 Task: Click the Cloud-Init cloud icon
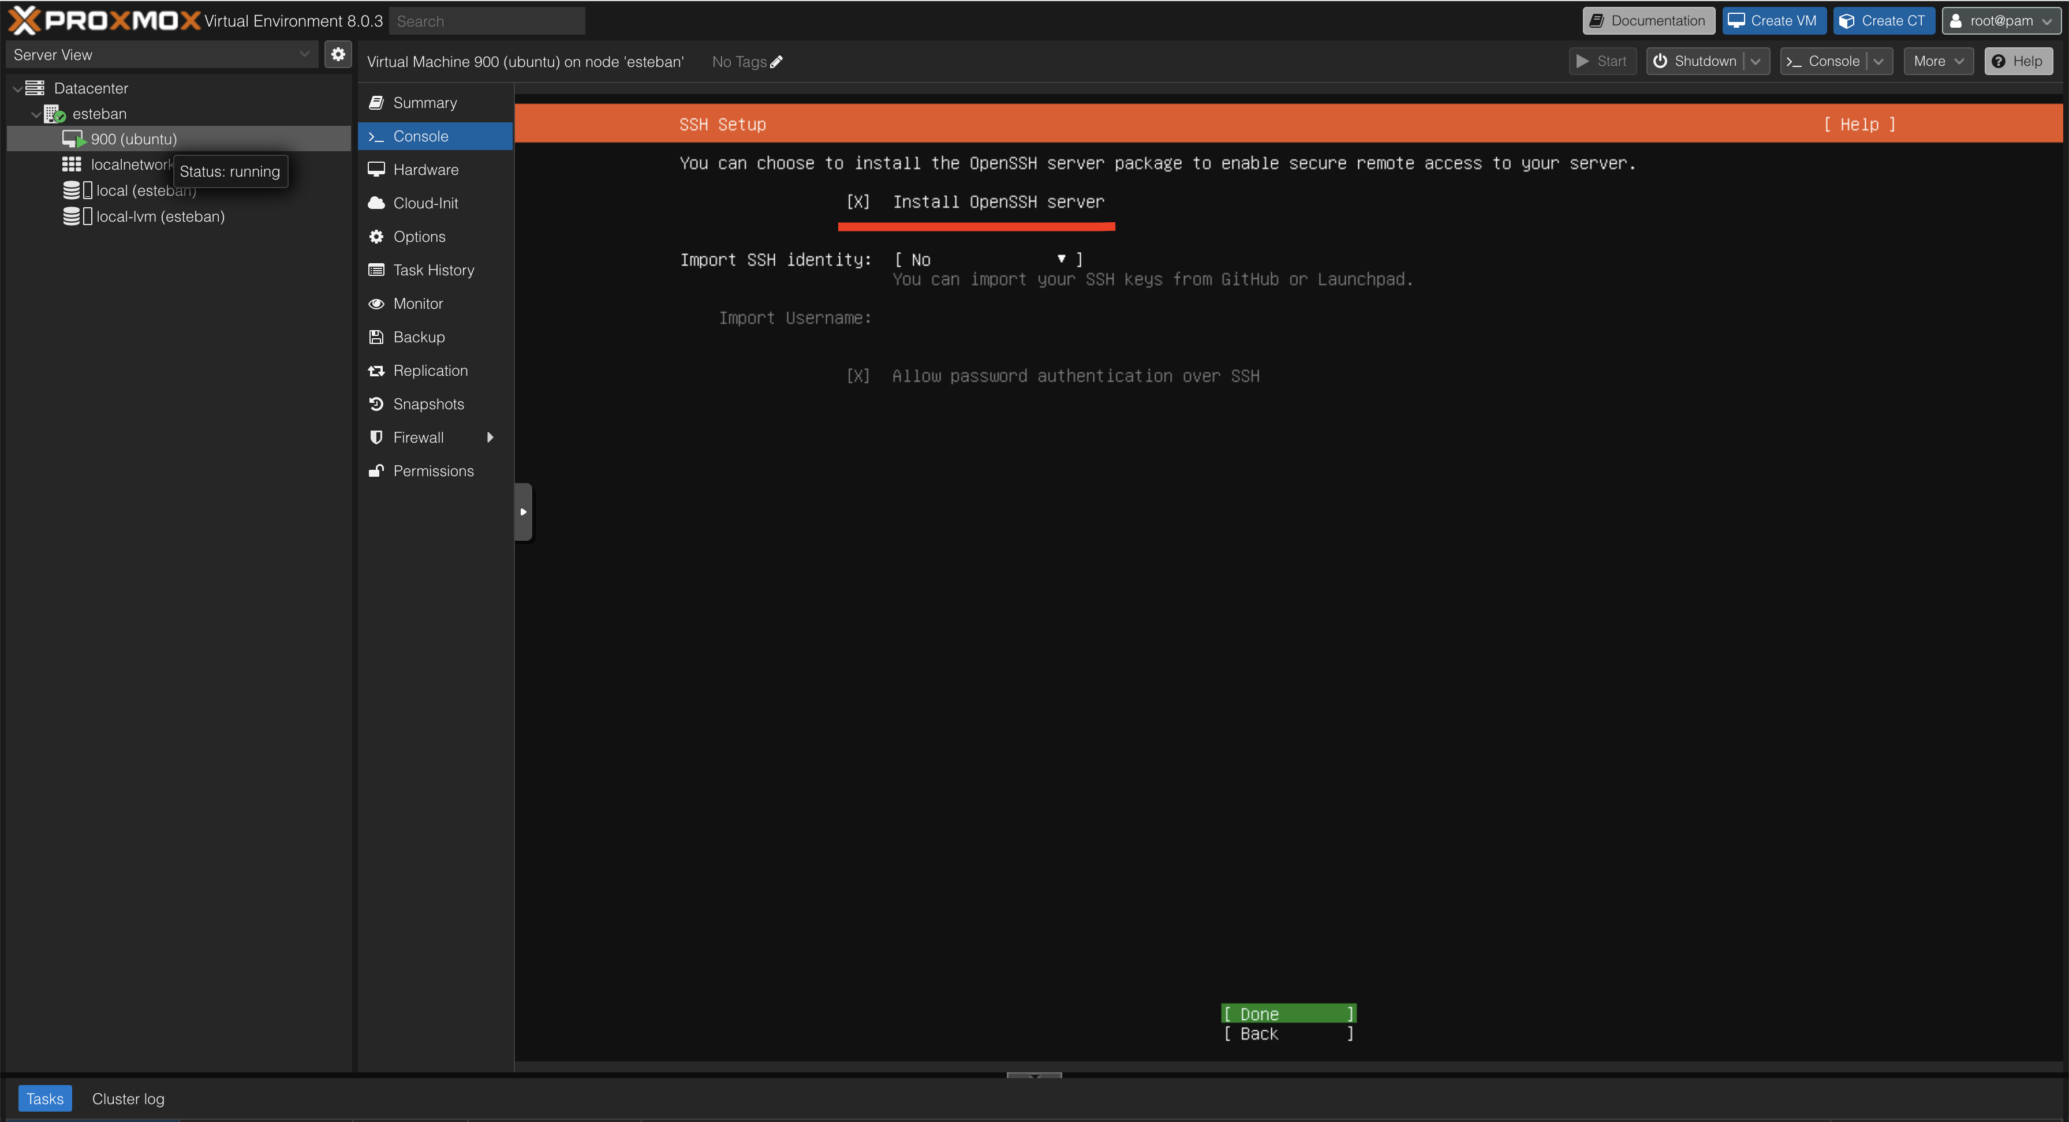pyautogui.click(x=376, y=203)
